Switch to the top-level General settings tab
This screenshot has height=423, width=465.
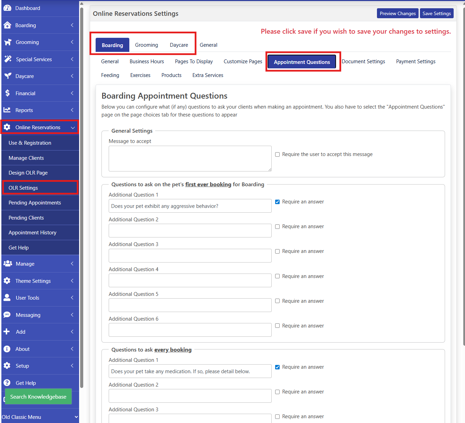(208, 45)
